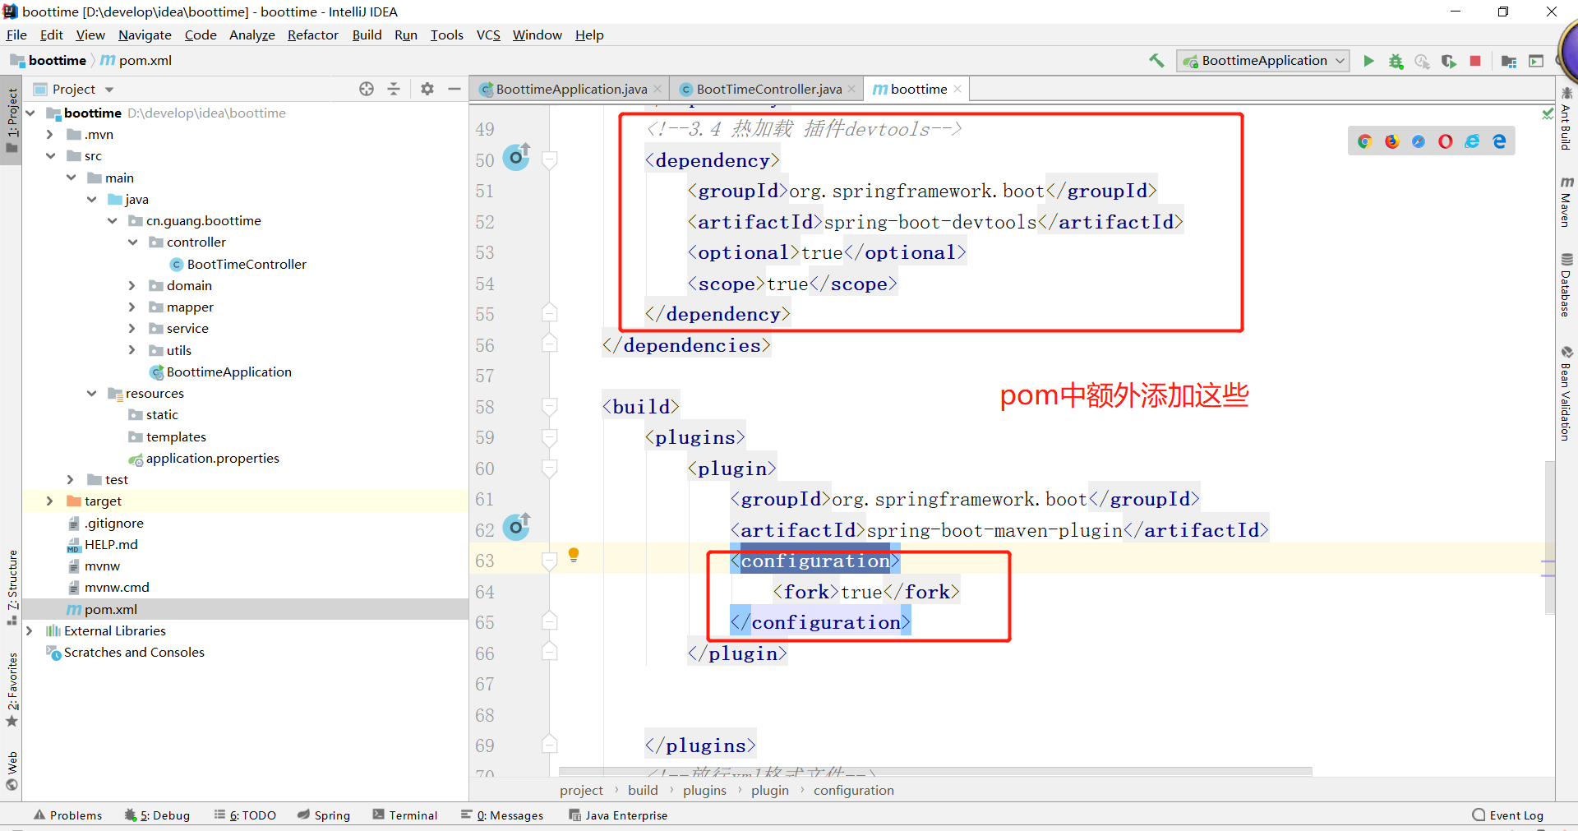Toggle the 1: Project tool stripe

click(x=12, y=120)
